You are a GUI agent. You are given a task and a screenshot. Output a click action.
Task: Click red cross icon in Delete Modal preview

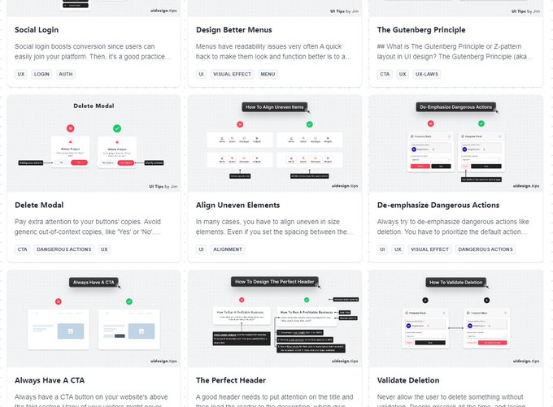pos(71,128)
